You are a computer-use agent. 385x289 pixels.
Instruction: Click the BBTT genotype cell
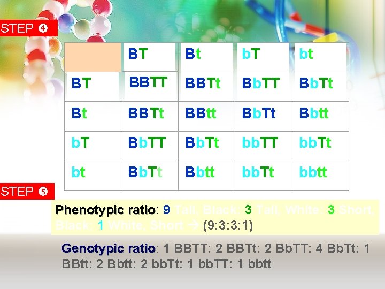(x=150, y=86)
